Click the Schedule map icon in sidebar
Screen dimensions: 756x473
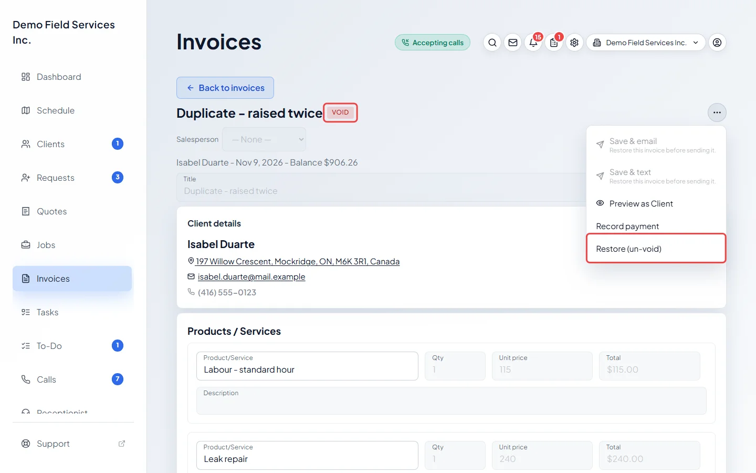click(x=26, y=110)
